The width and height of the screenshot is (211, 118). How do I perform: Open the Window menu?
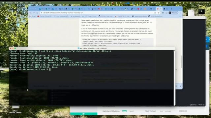(x=33, y=3)
